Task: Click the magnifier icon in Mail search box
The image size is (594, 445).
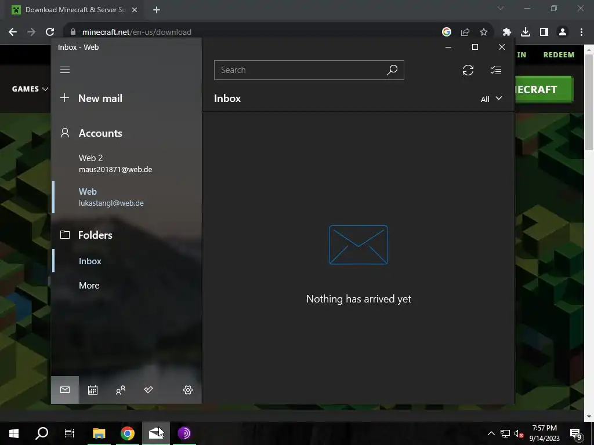Action: click(392, 70)
